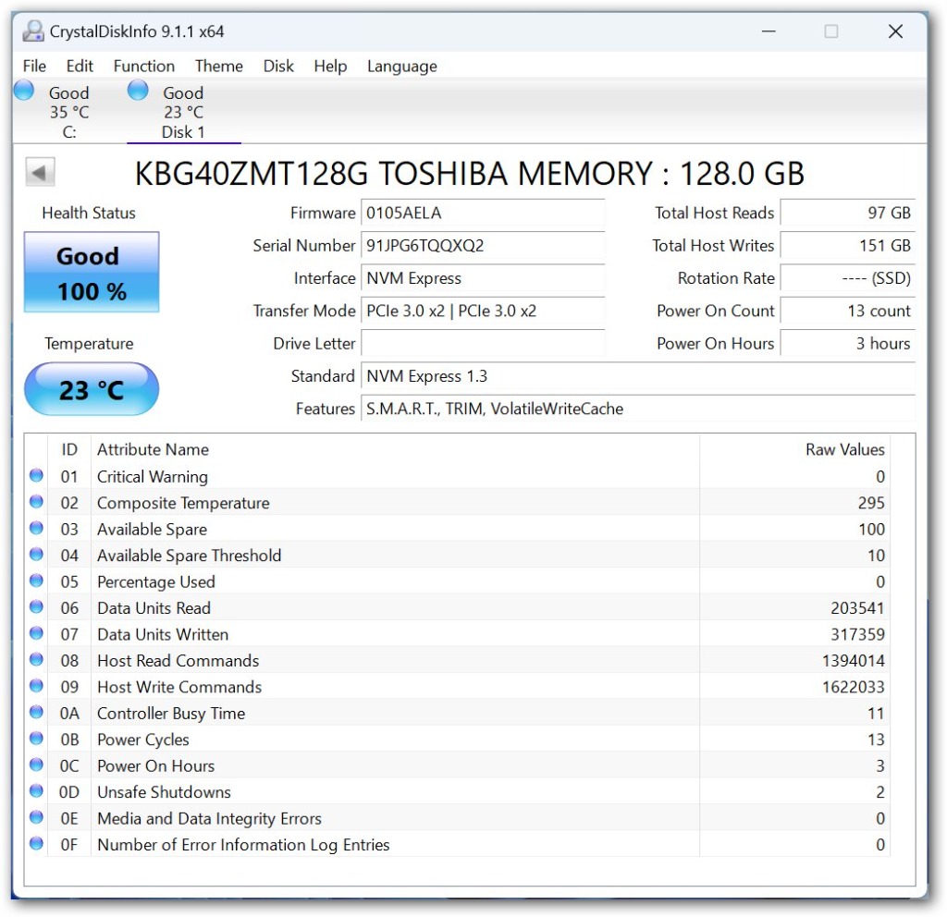This screenshot has height=917, width=947.
Task: Click the empty Drive Letter field
Action: 483,344
